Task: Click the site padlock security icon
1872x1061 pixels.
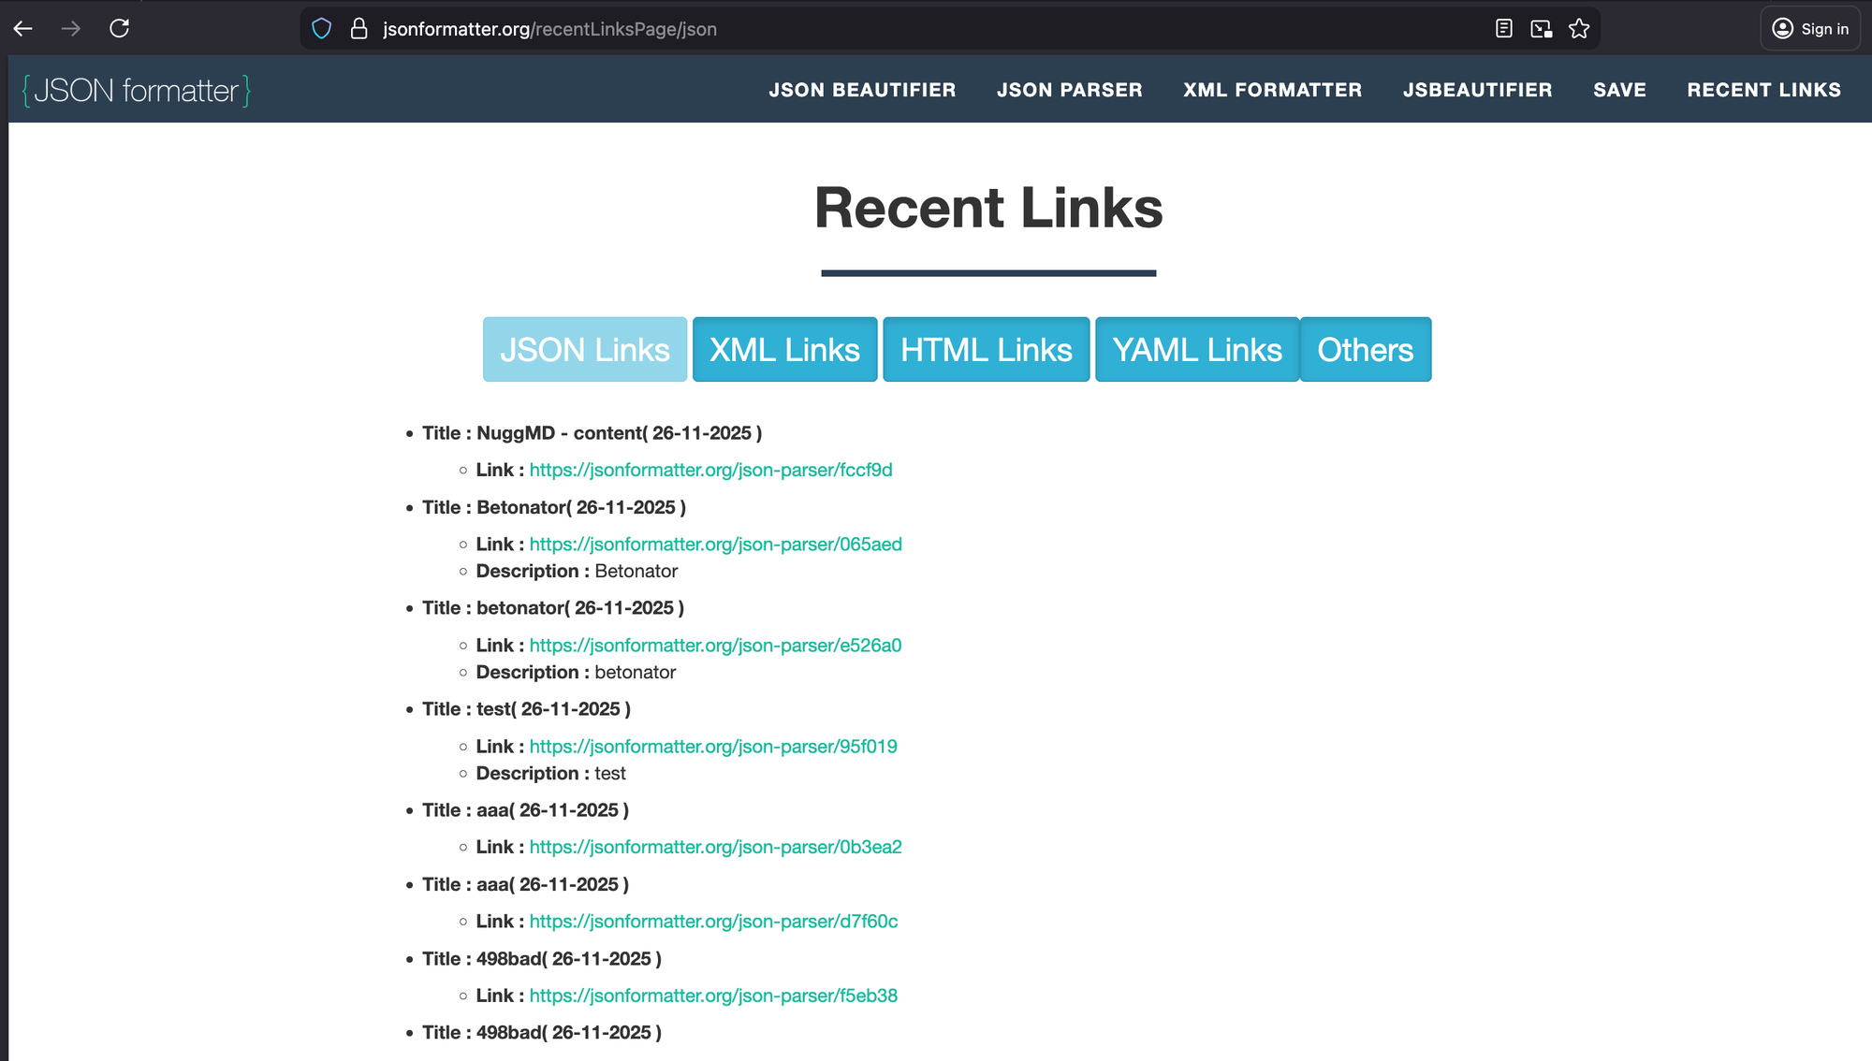Action: (x=358, y=29)
